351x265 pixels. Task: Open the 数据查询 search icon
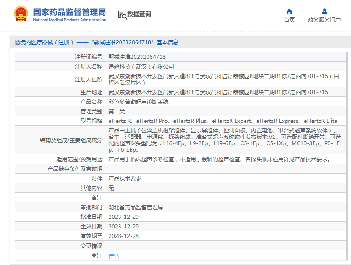coord(122,15)
